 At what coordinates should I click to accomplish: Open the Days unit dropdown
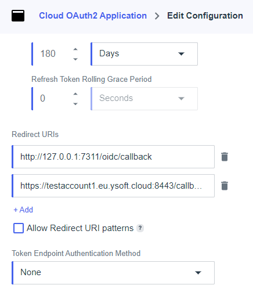[144, 54]
